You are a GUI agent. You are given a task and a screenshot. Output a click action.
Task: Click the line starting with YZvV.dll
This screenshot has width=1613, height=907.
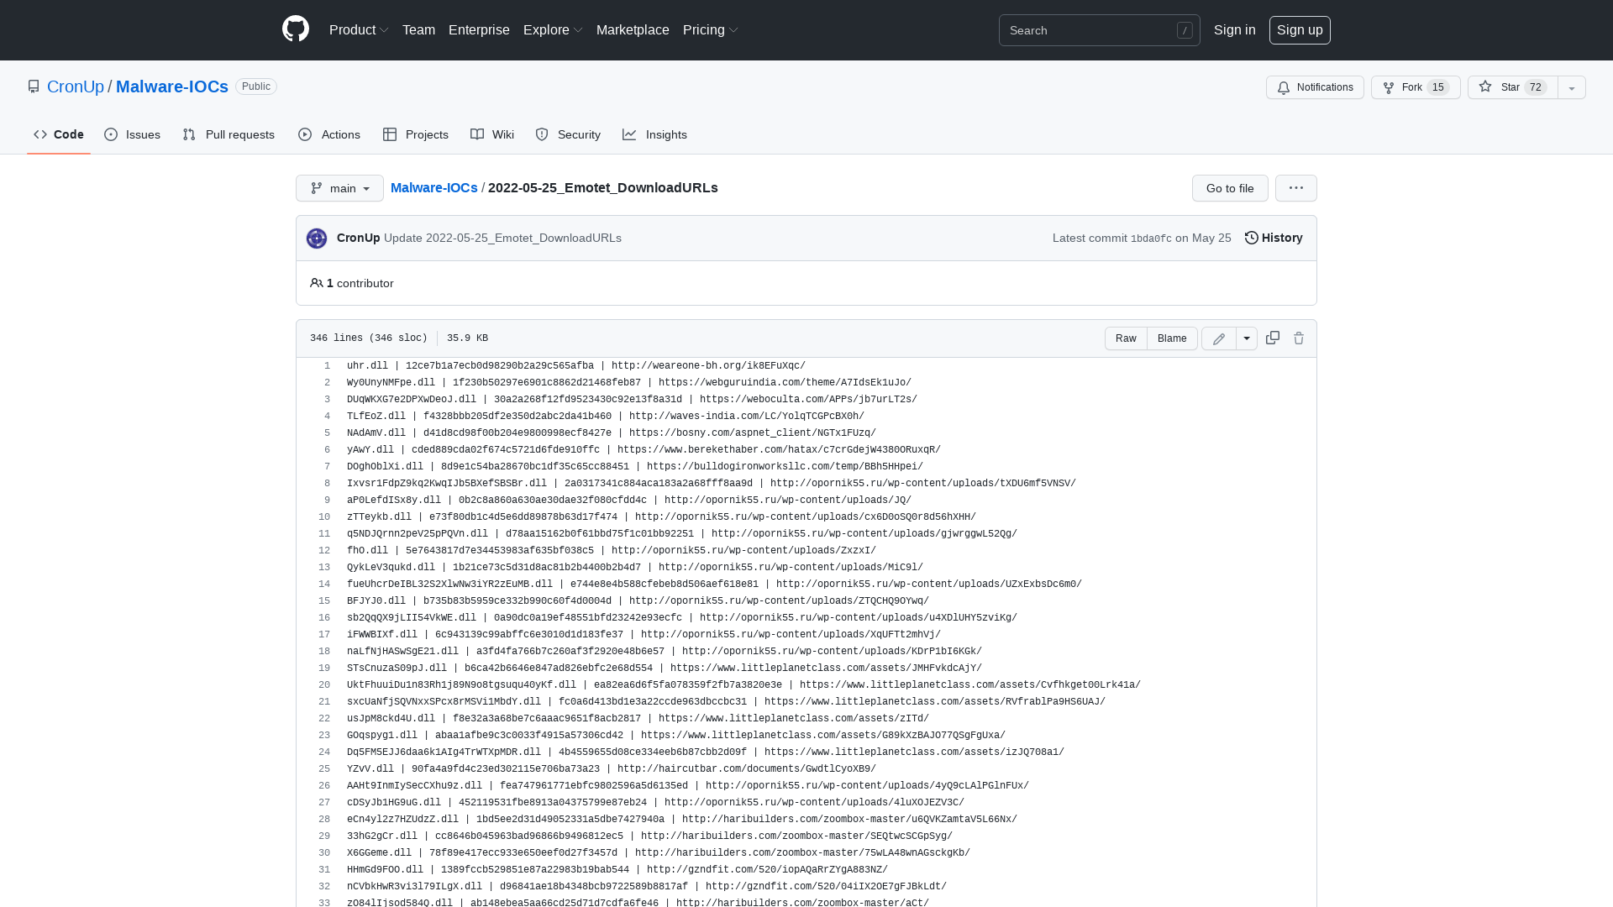tap(612, 768)
